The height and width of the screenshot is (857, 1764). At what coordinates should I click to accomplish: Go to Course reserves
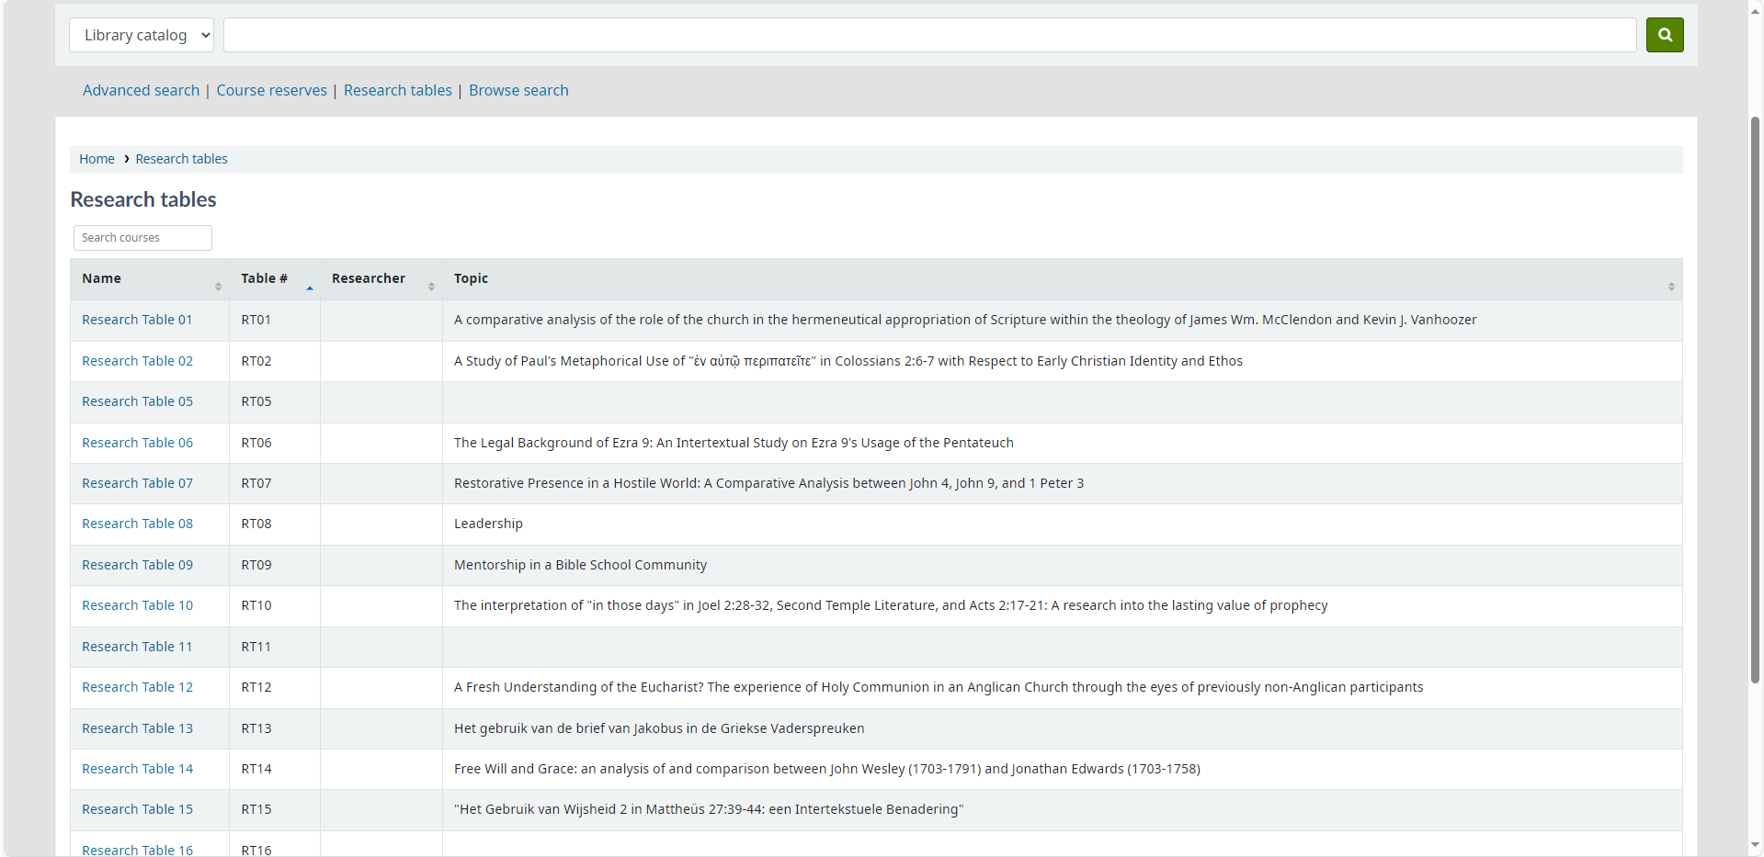271,90
